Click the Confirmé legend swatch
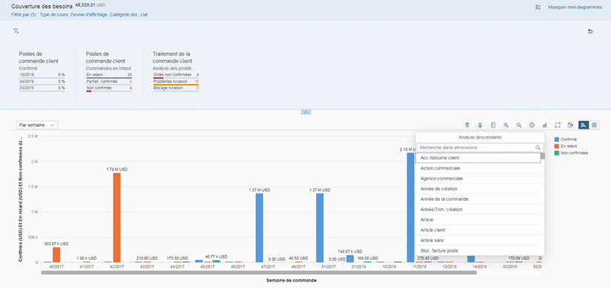The image size is (611, 288). coord(556,139)
